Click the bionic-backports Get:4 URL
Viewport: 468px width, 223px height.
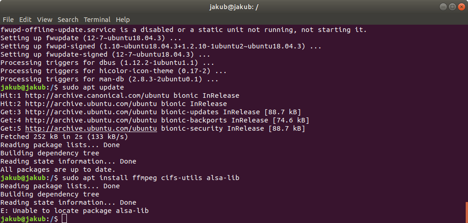click(x=91, y=120)
